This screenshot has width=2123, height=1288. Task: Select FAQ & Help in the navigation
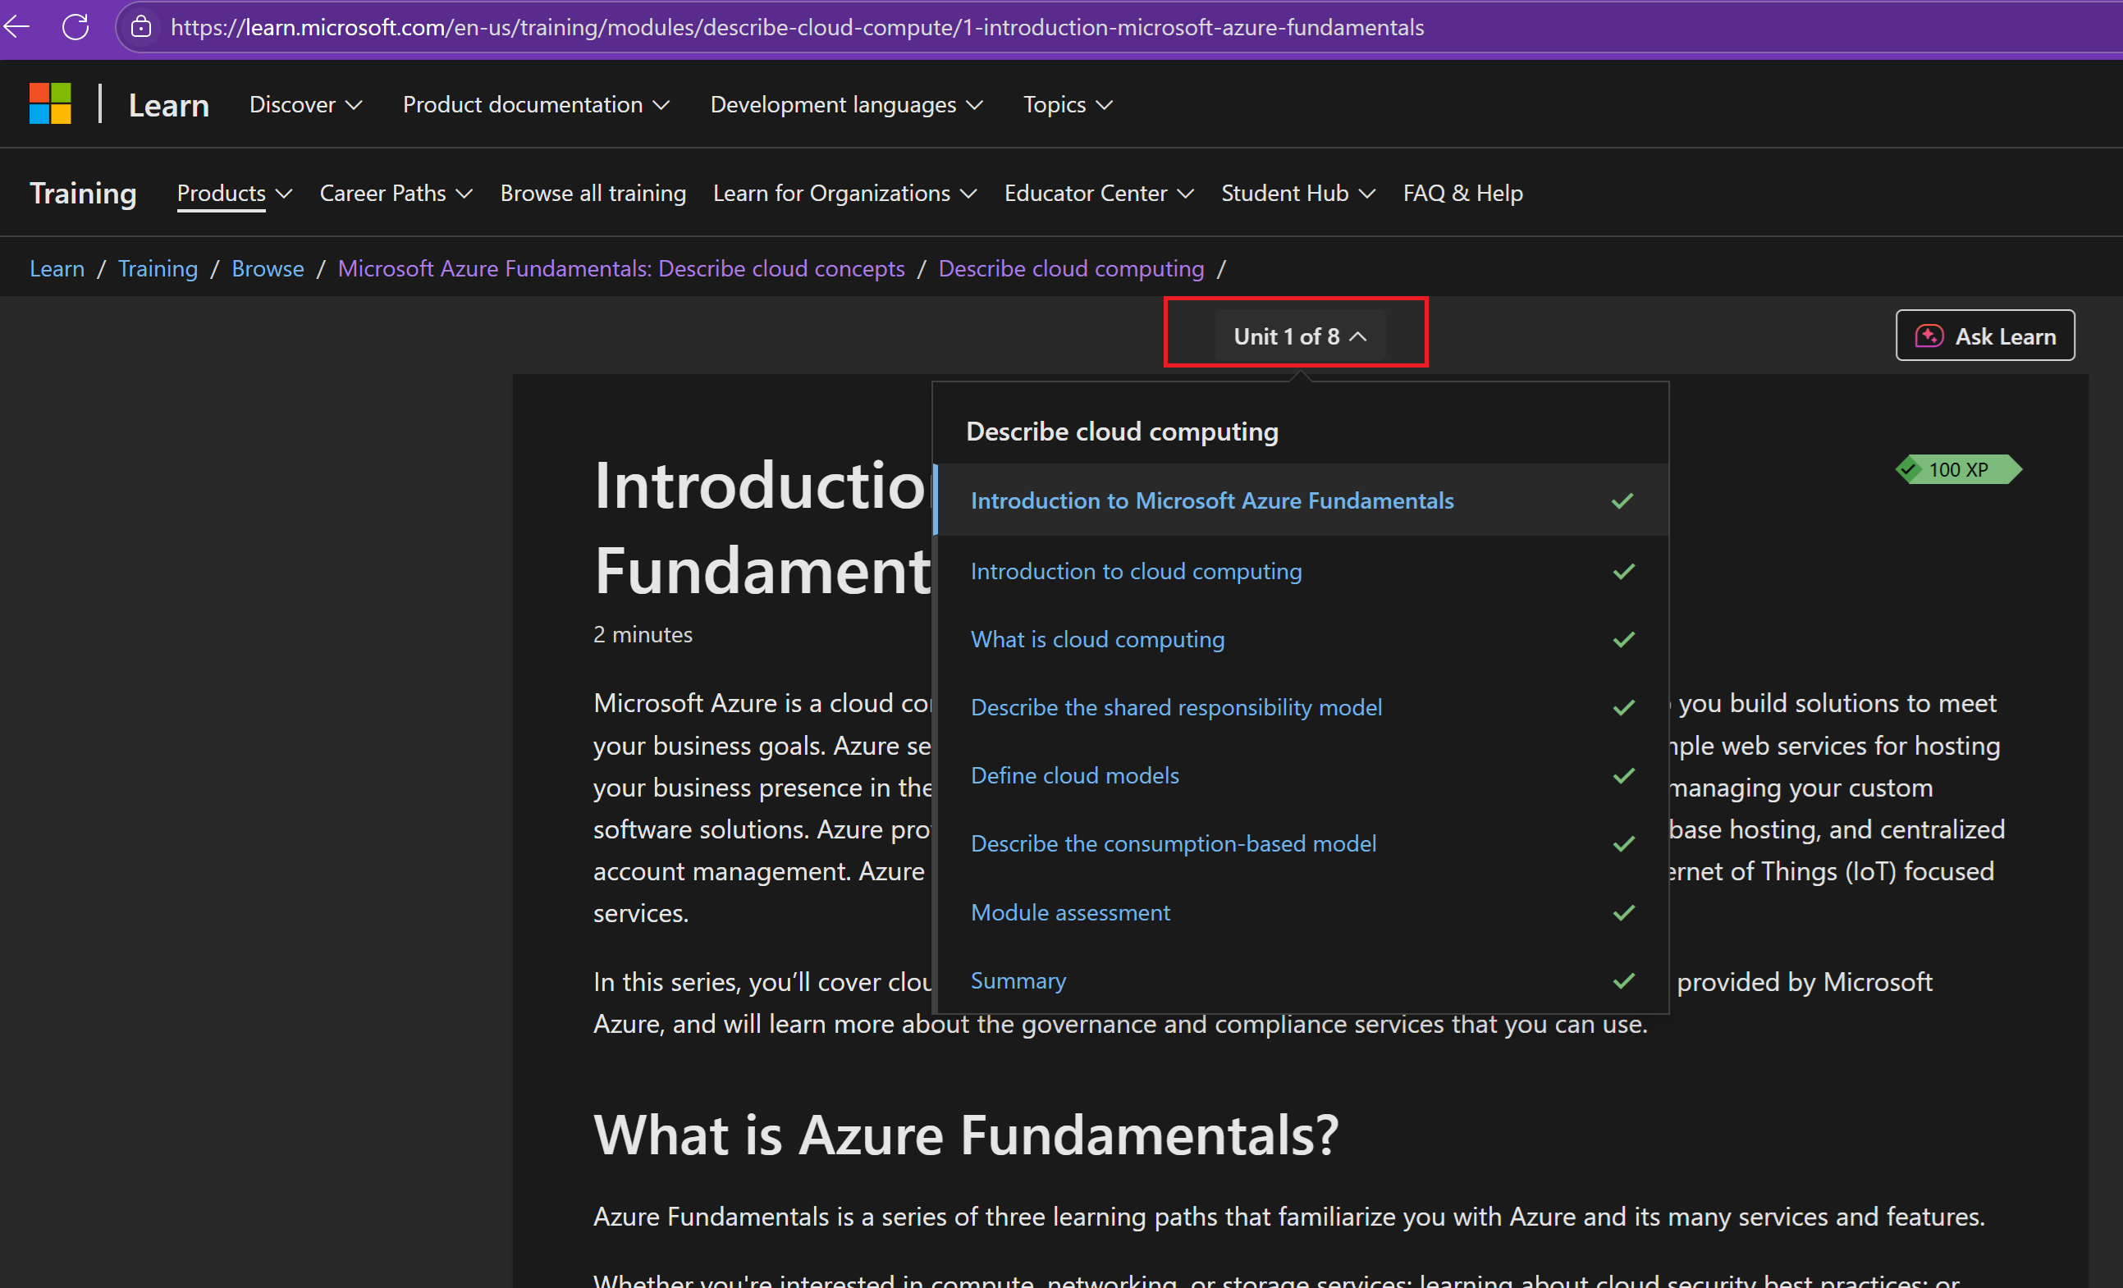tap(1462, 193)
